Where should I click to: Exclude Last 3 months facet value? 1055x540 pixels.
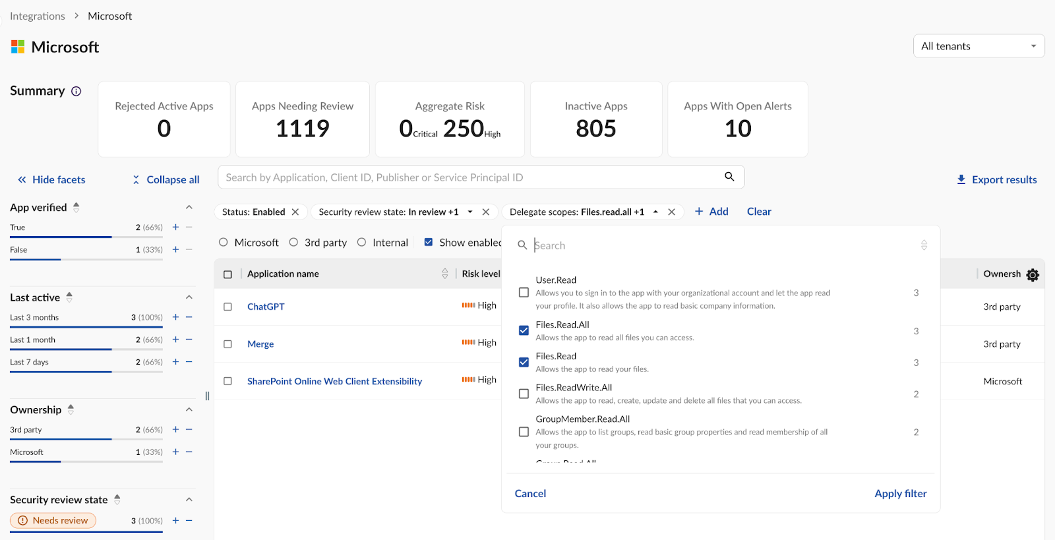pos(189,317)
